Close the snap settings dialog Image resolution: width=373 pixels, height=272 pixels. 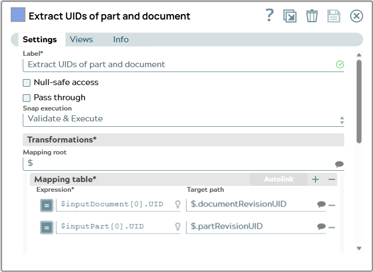356,16
